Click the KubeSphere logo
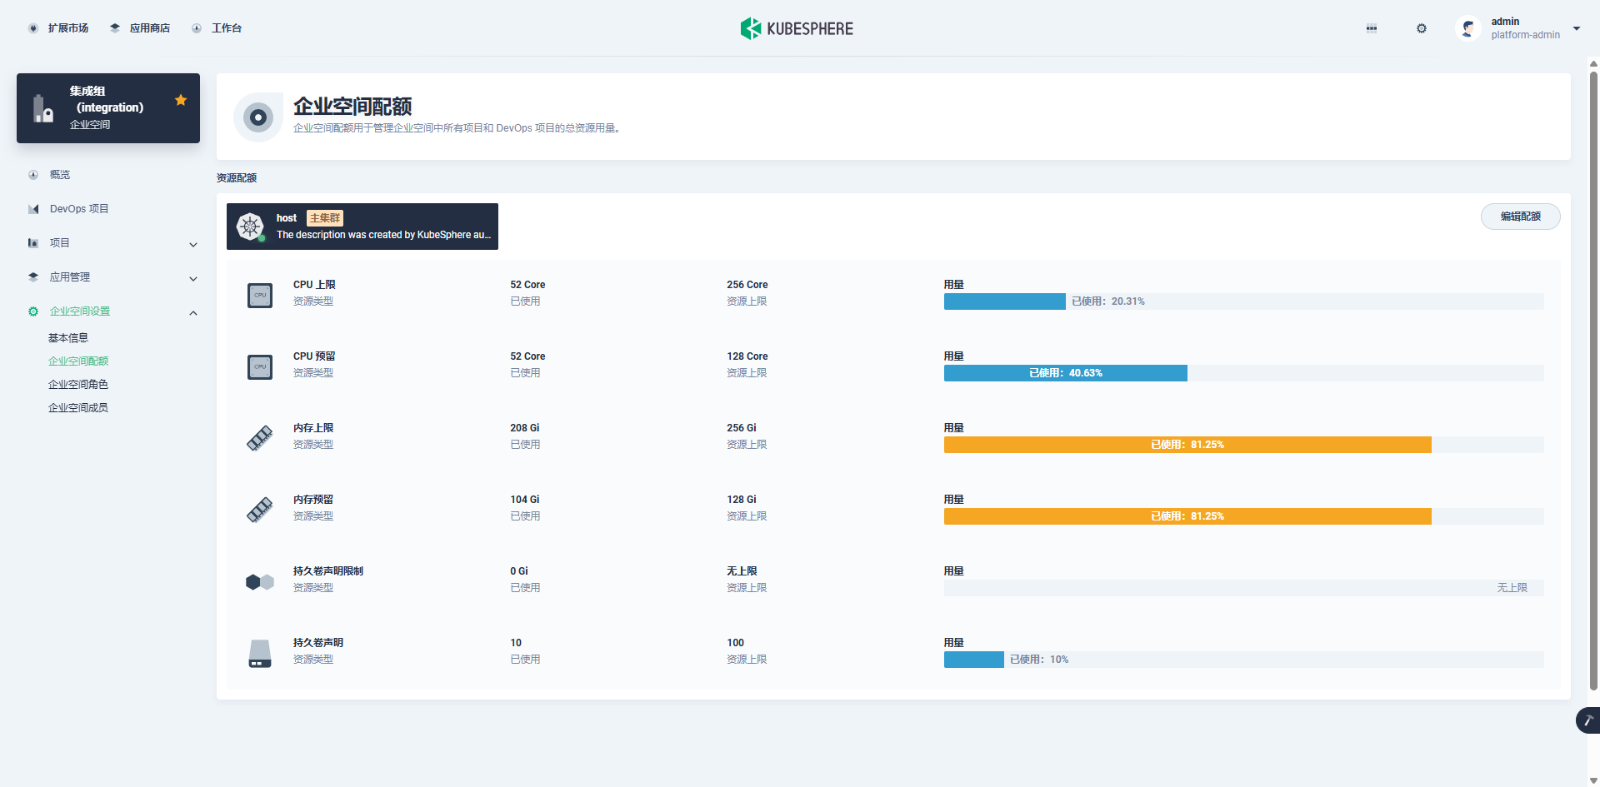Viewport: 1600px width, 787px height. click(797, 28)
